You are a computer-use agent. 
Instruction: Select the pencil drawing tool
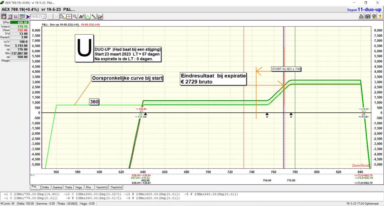coord(94,17)
